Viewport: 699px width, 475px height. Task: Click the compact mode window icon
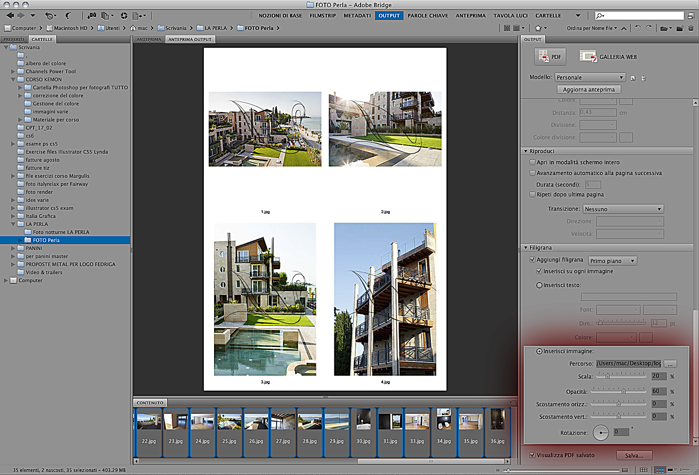[x=691, y=16]
